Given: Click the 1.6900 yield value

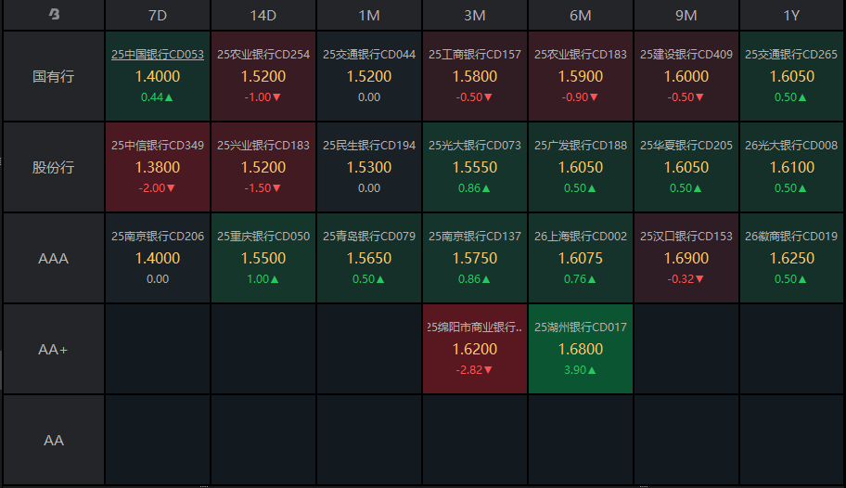Looking at the screenshot, I should (686, 258).
